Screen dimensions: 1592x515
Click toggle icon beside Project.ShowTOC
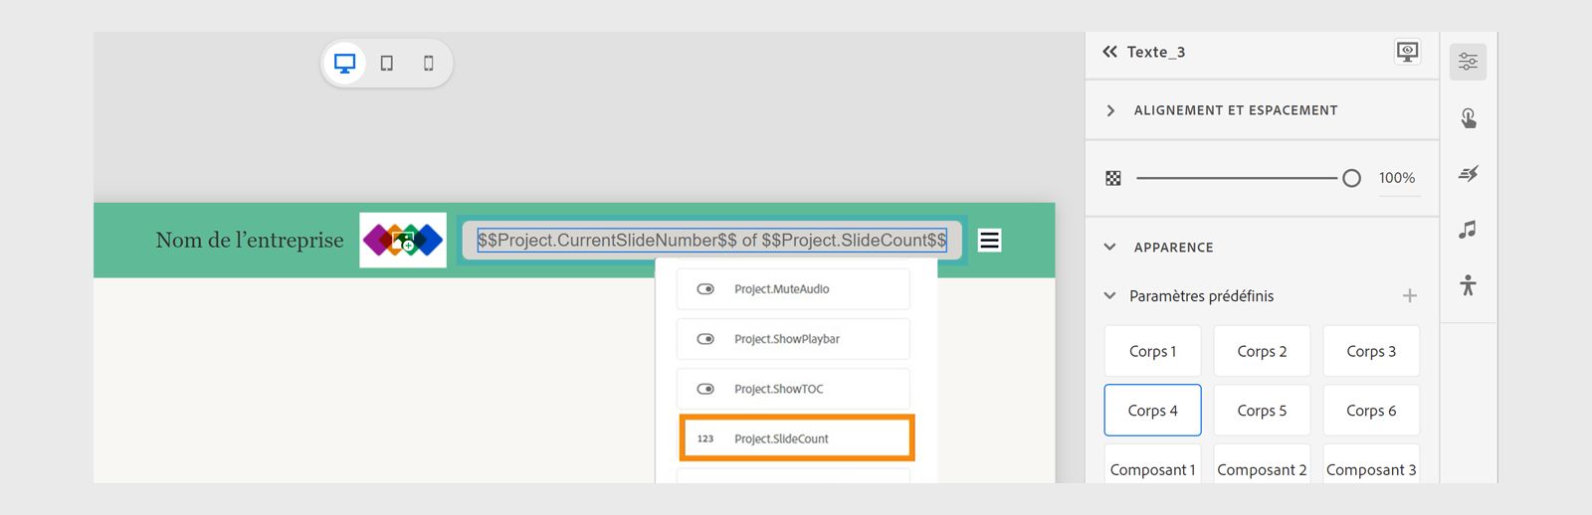[x=705, y=389]
